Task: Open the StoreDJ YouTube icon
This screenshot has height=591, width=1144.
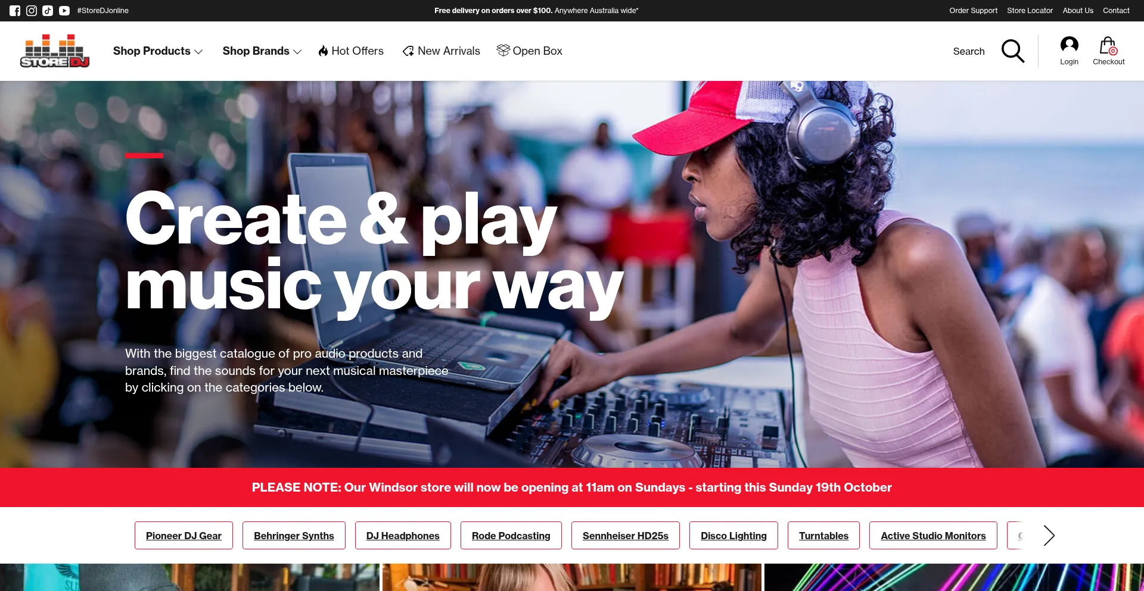Action: [x=64, y=11]
